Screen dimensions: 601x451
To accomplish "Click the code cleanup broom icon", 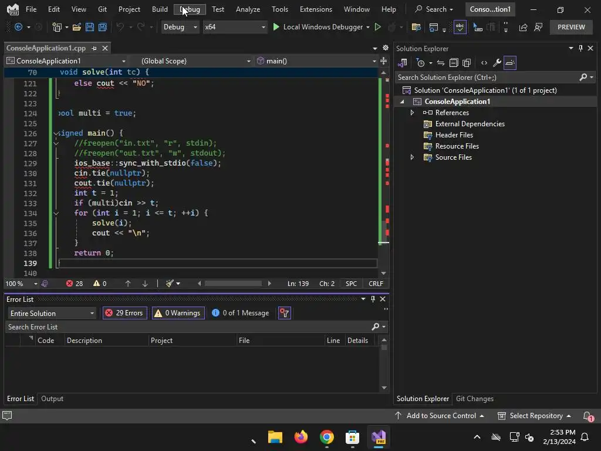I will [x=170, y=284].
